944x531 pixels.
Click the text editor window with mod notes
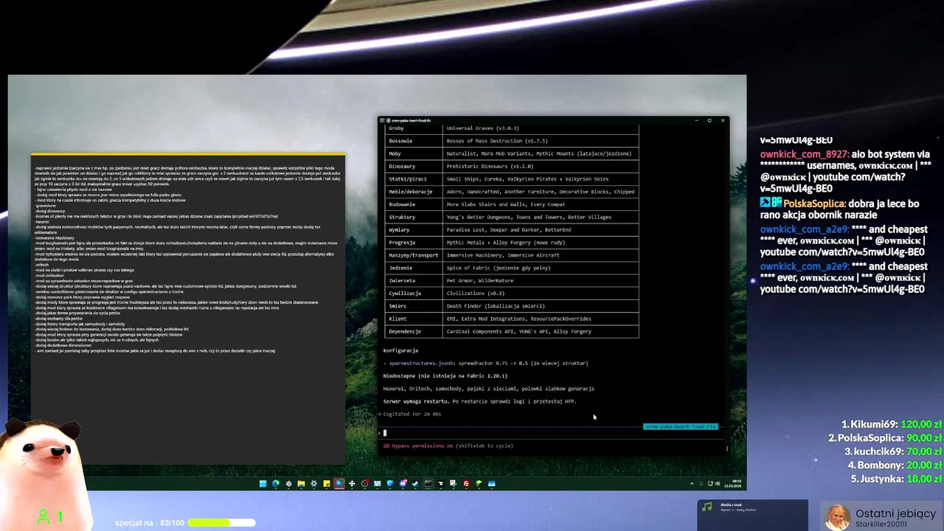188,306
